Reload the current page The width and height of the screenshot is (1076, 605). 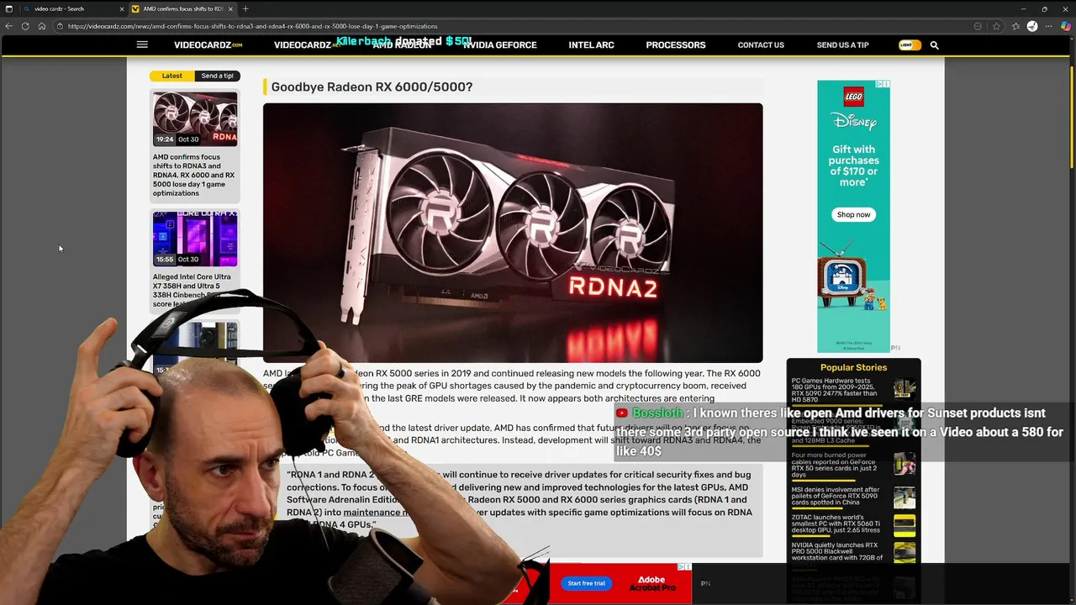click(x=25, y=26)
